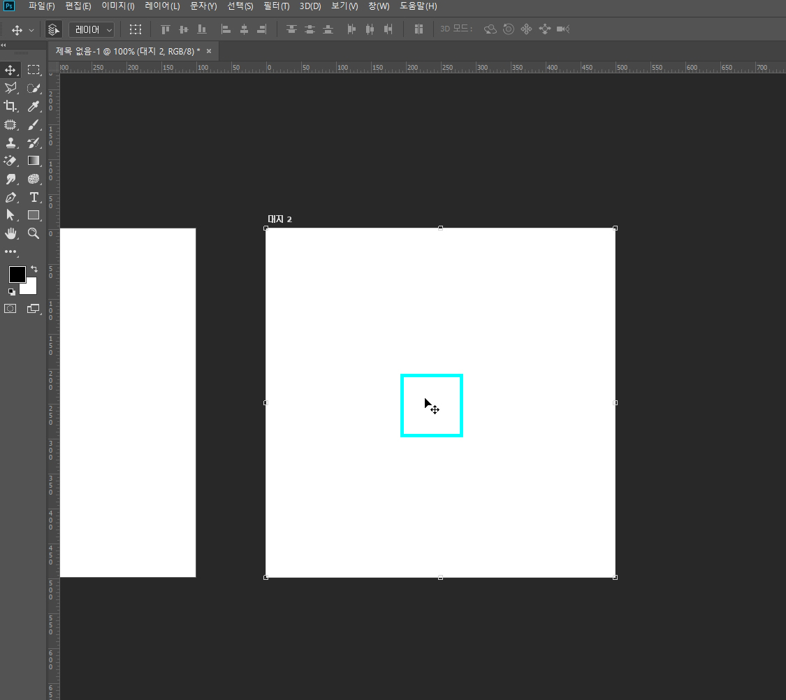The height and width of the screenshot is (700, 786).
Task: Select the Crop tool
Action: pos(10,106)
